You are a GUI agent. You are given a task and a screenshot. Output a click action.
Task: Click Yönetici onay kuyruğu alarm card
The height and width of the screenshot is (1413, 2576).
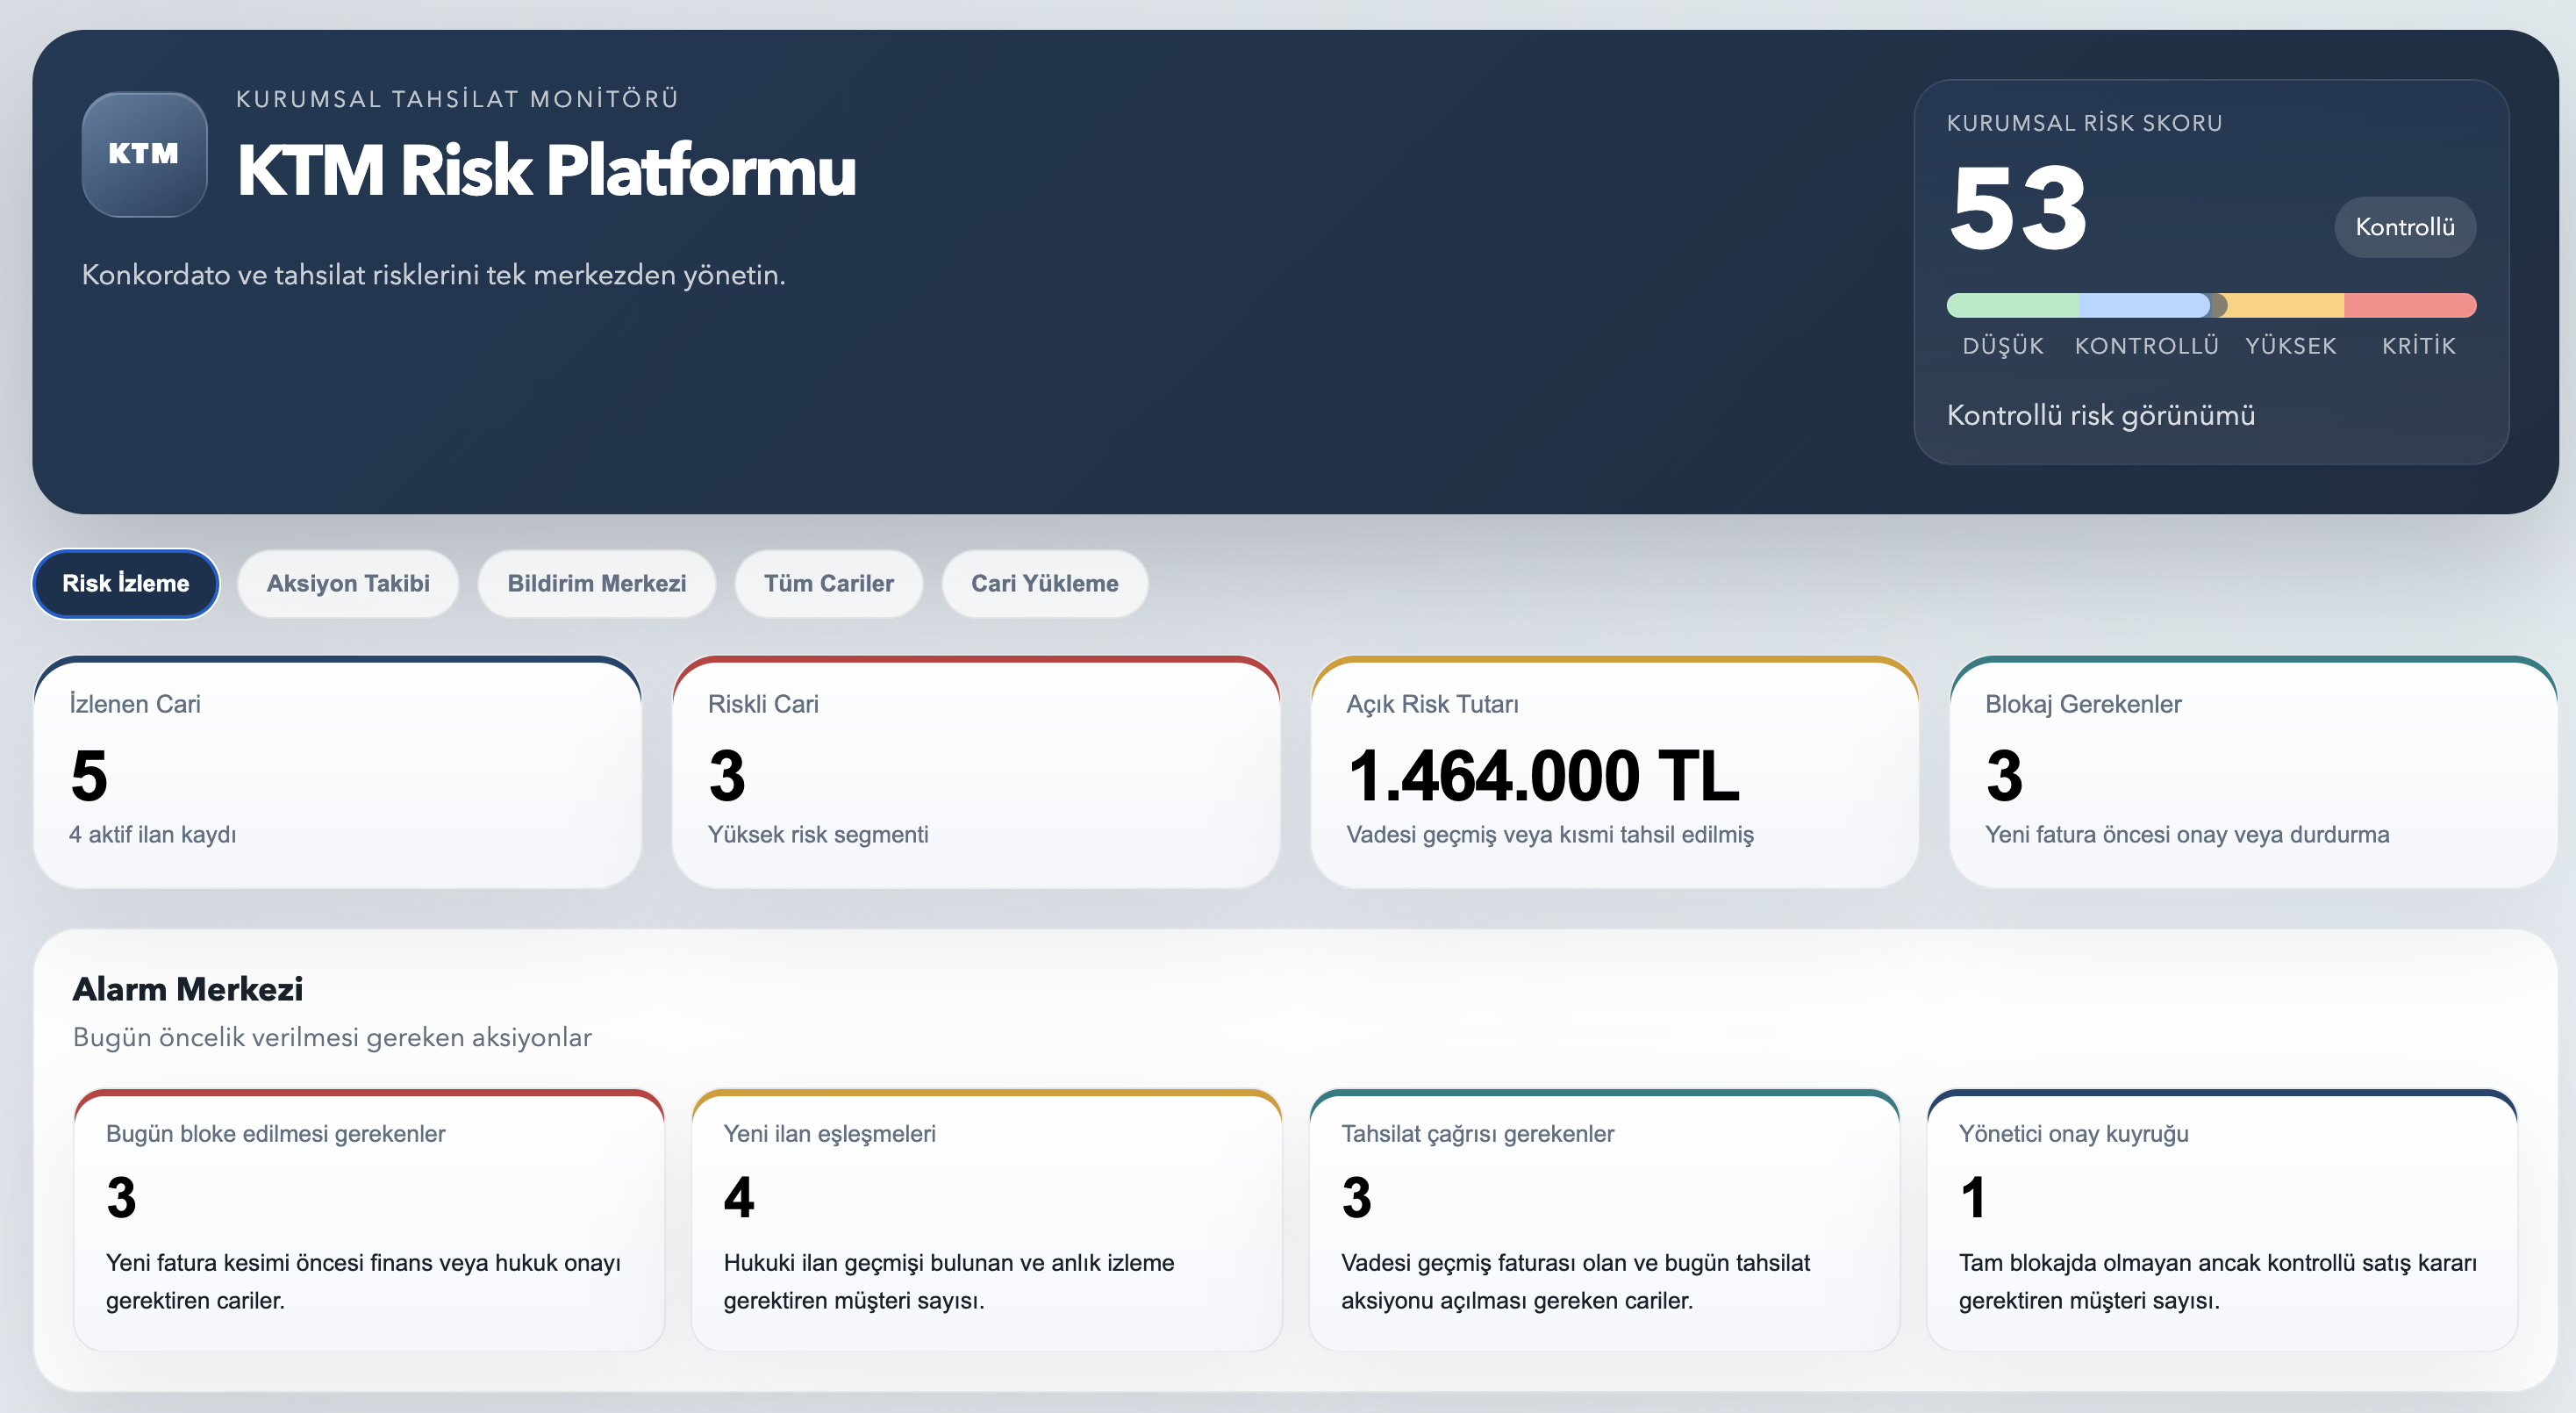point(2221,1220)
